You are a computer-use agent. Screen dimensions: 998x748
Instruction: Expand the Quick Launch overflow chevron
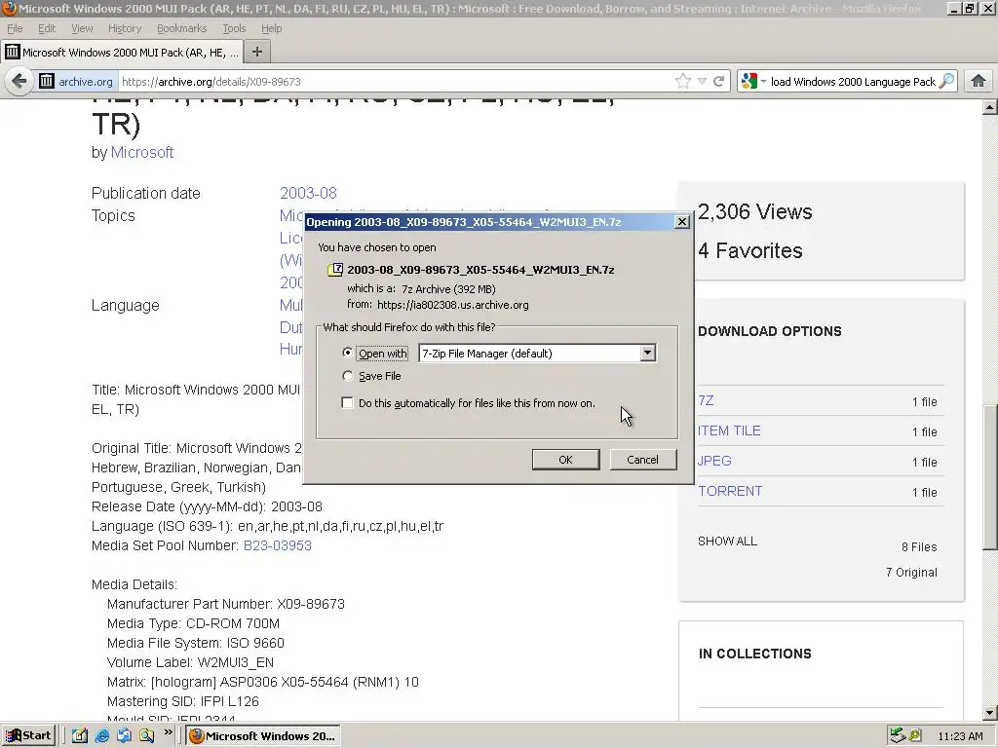point(168,733)
